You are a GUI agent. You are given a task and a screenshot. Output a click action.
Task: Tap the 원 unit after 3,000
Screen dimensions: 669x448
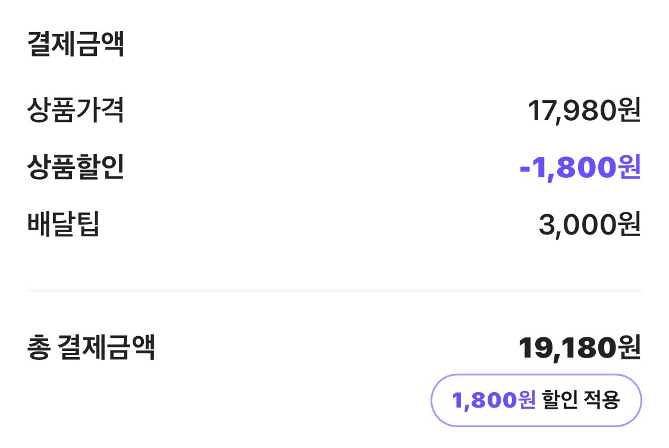click(628, 225)
